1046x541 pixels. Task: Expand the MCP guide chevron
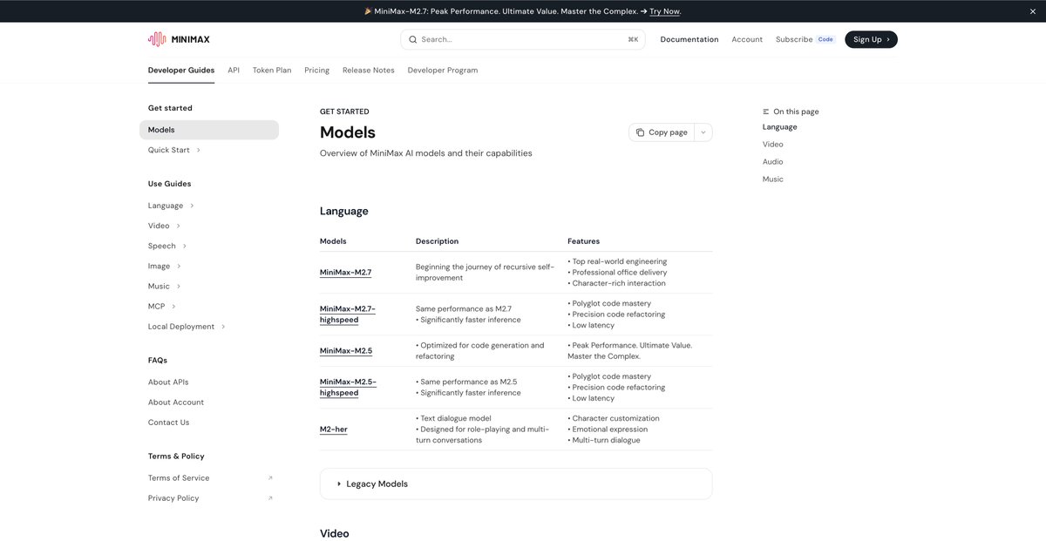click(x=173, y=307)
